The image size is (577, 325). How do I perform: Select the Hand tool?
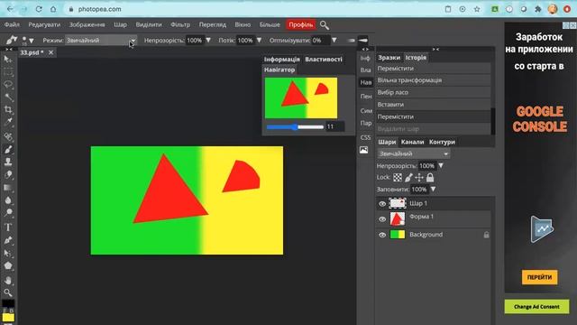point(8,281)
